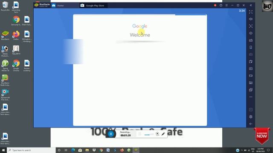Click the Windows Start button
This screenshot has width=273, height=153.
coord(3,150)
